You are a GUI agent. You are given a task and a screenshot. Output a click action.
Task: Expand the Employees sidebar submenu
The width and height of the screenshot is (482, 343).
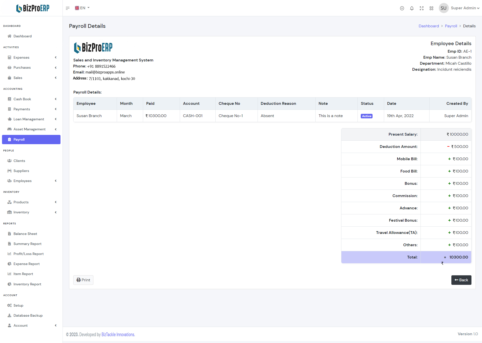tap(31, 181)
